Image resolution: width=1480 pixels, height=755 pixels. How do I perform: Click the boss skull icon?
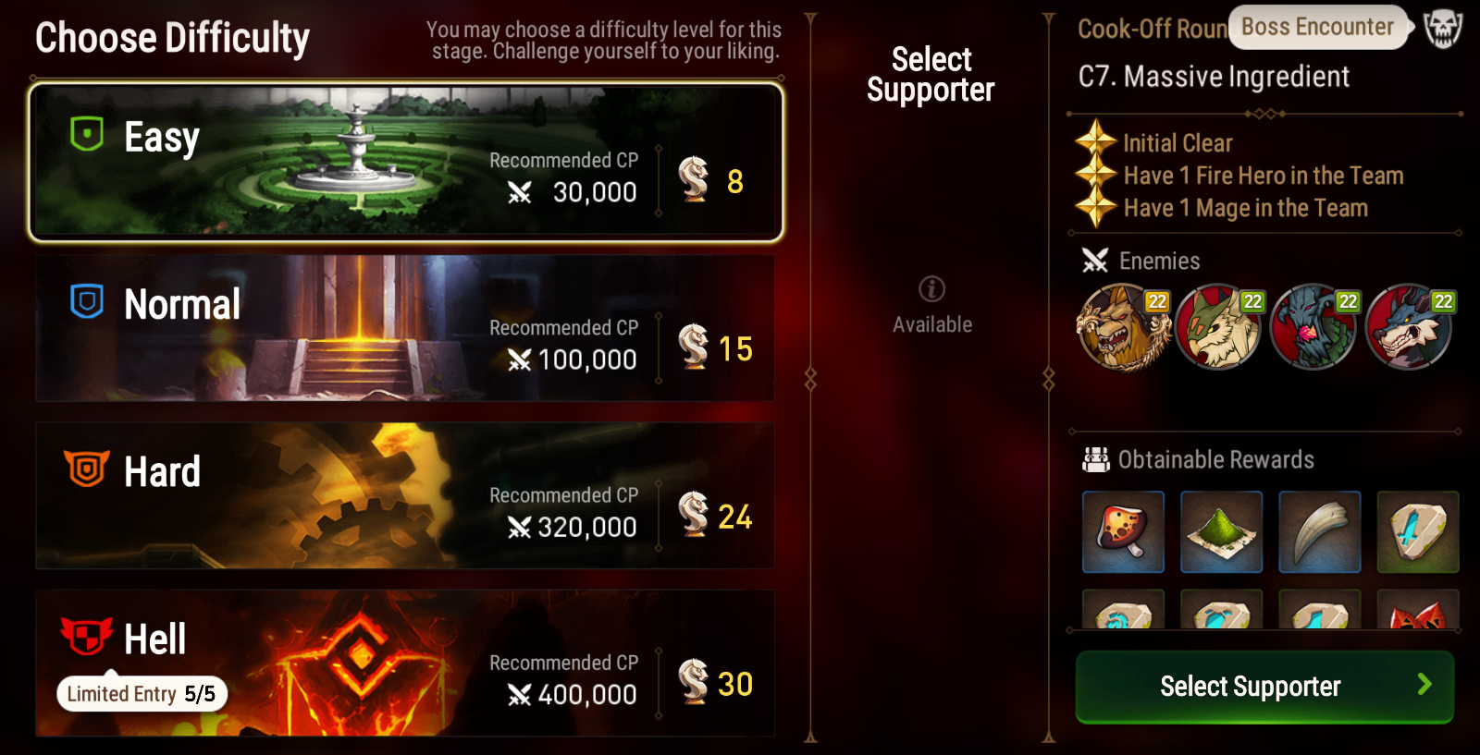[x=1442, y=29]
